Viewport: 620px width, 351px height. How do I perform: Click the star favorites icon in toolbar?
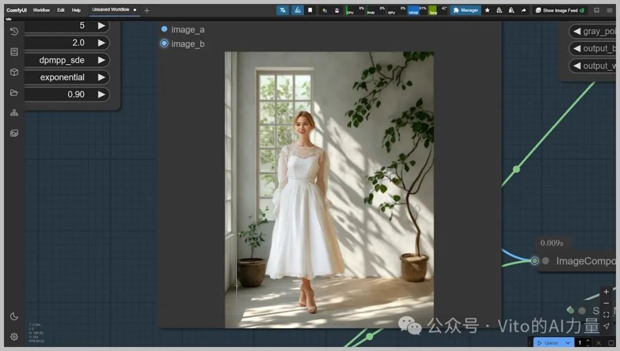coord(487,10)
